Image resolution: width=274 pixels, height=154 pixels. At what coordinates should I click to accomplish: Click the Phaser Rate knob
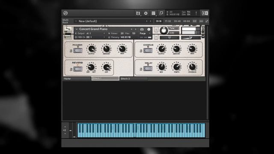click(122, 49)
